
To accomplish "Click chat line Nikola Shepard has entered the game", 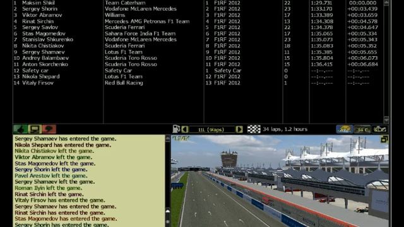I will pos(63,145).
